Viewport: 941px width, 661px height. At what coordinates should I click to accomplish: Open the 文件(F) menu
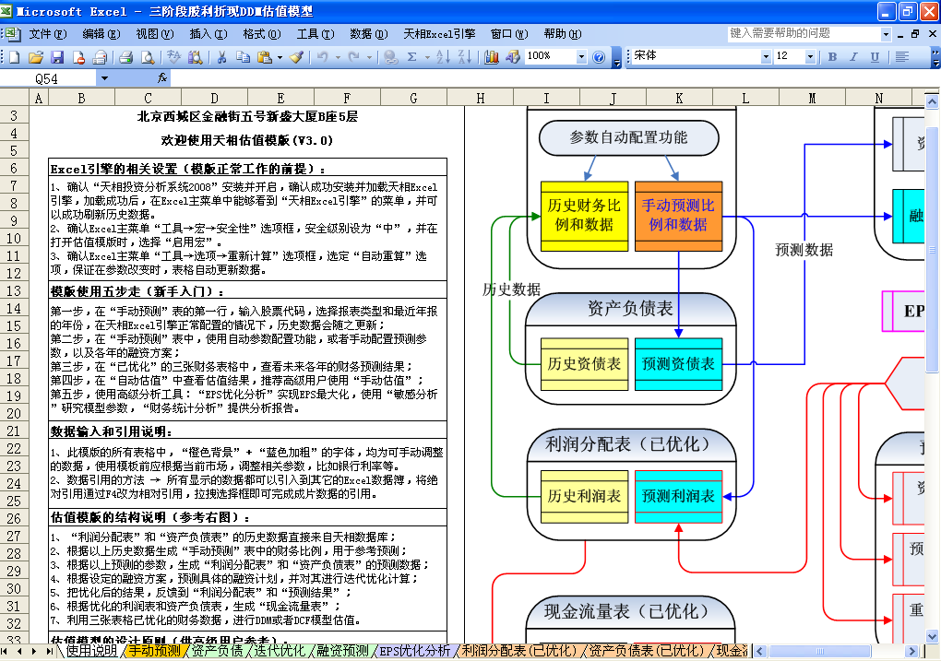click(47, 33)
